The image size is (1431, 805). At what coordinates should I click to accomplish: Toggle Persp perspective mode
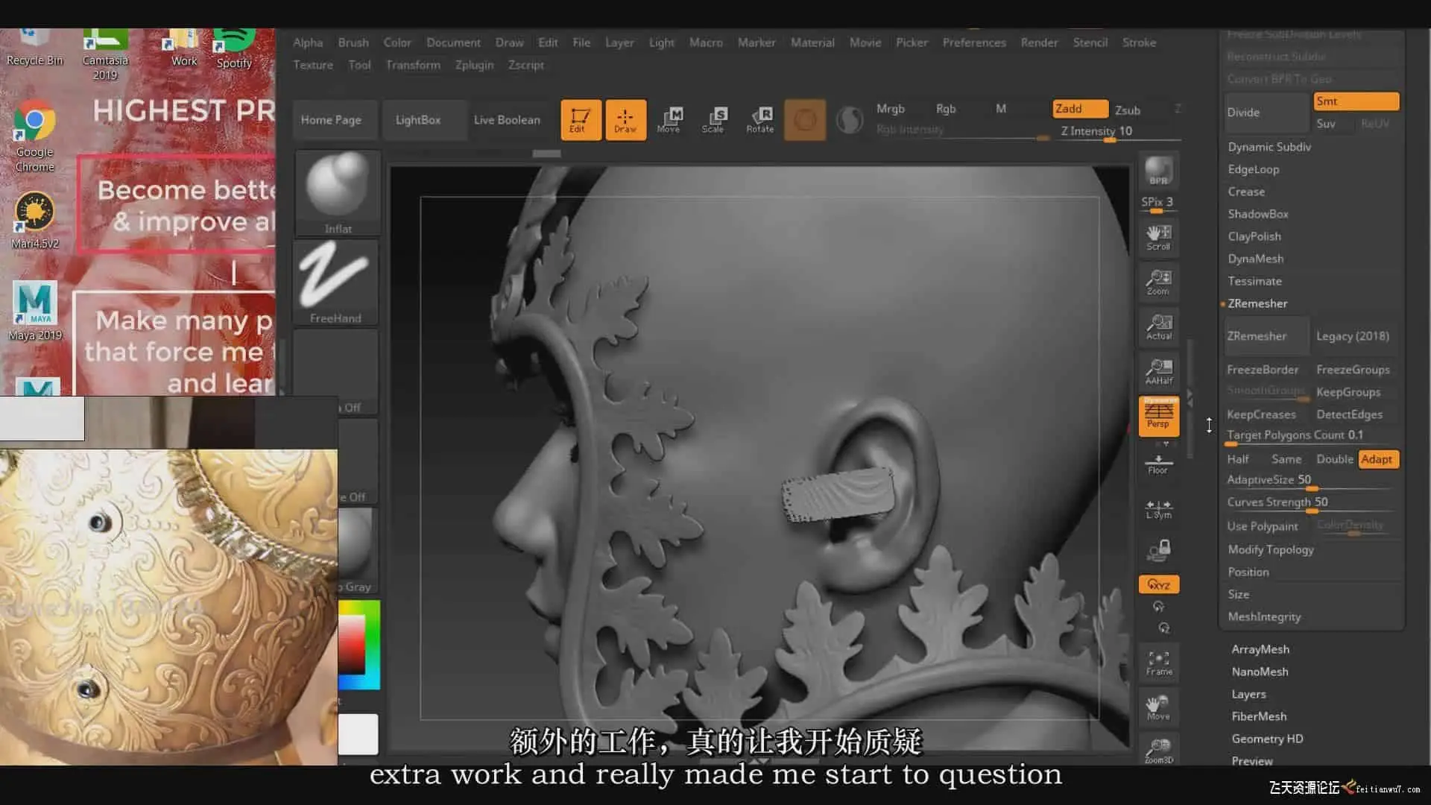point(1158,415)
